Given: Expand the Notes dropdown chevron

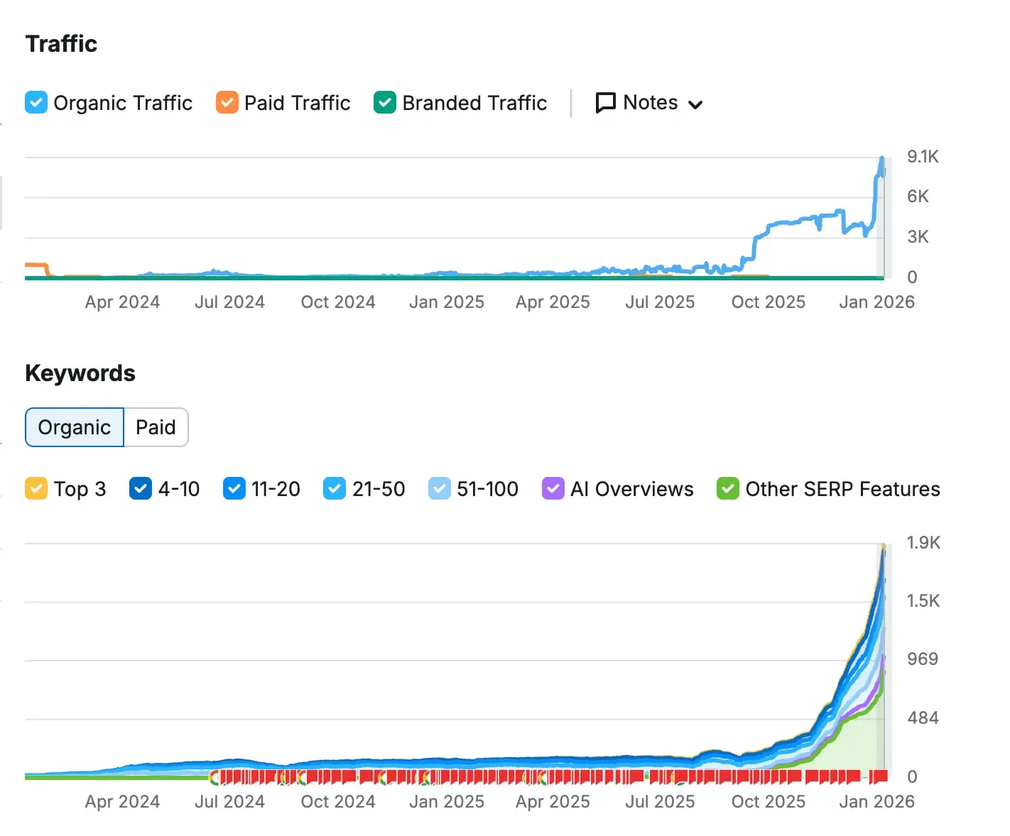Looking at the screenshot, I should coord(696,104).
